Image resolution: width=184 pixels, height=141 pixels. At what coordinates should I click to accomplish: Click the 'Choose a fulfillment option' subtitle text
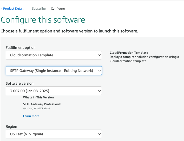(69, 31)
